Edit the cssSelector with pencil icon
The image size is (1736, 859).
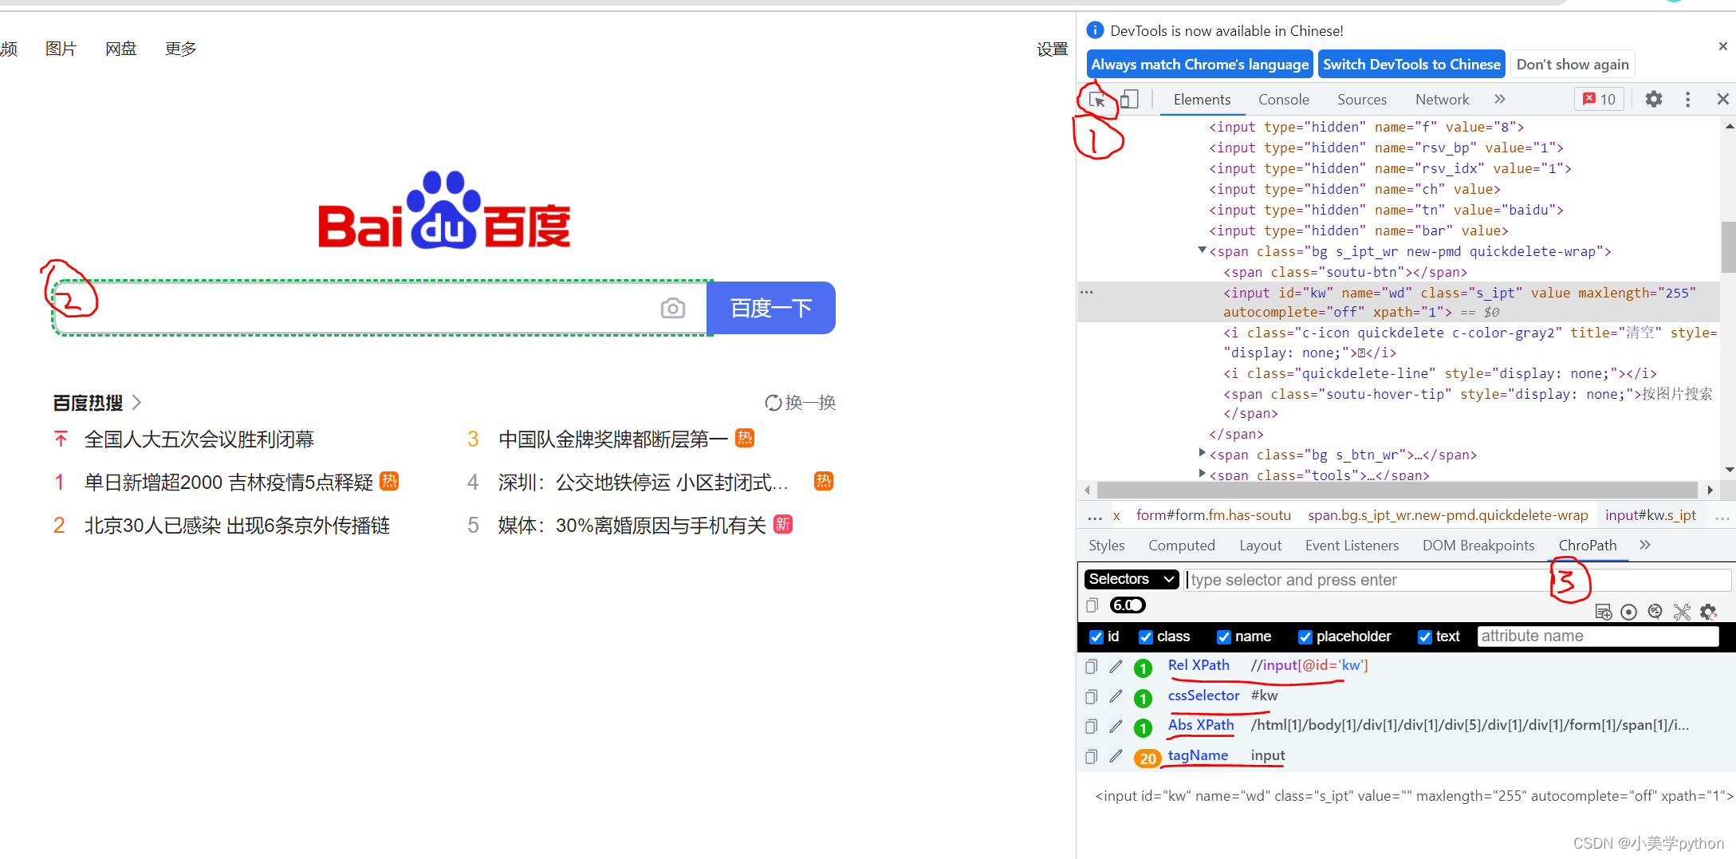(1116, 696)
